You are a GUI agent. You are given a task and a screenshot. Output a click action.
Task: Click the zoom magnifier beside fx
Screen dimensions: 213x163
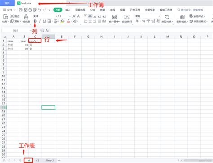point(42,31)
